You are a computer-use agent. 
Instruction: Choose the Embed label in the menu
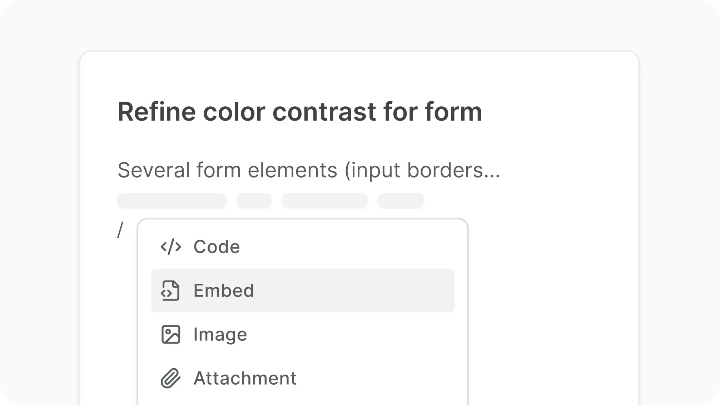point(224,290)
